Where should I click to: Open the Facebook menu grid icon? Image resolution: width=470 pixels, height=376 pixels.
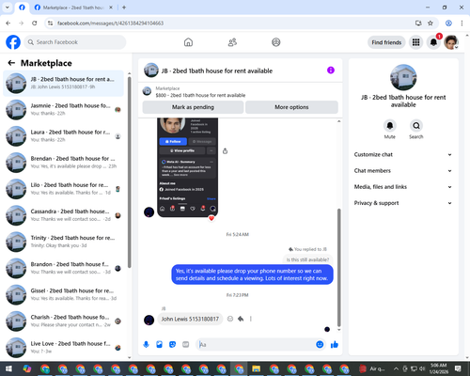coord(415,42)
